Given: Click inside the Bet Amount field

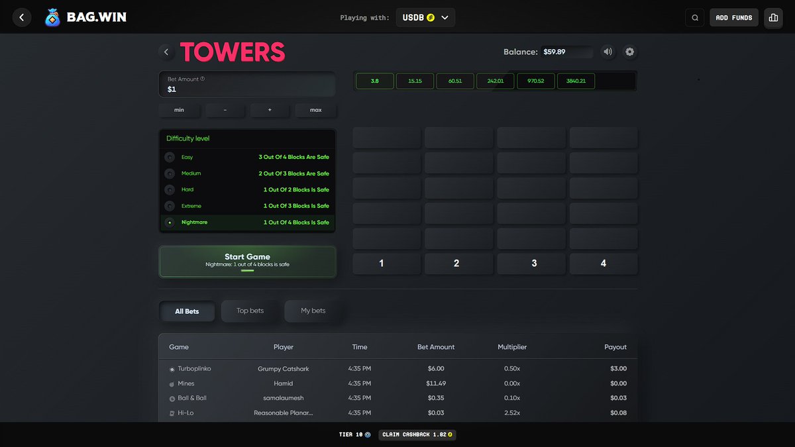Looking at the screenshot, I should [246, 88].
